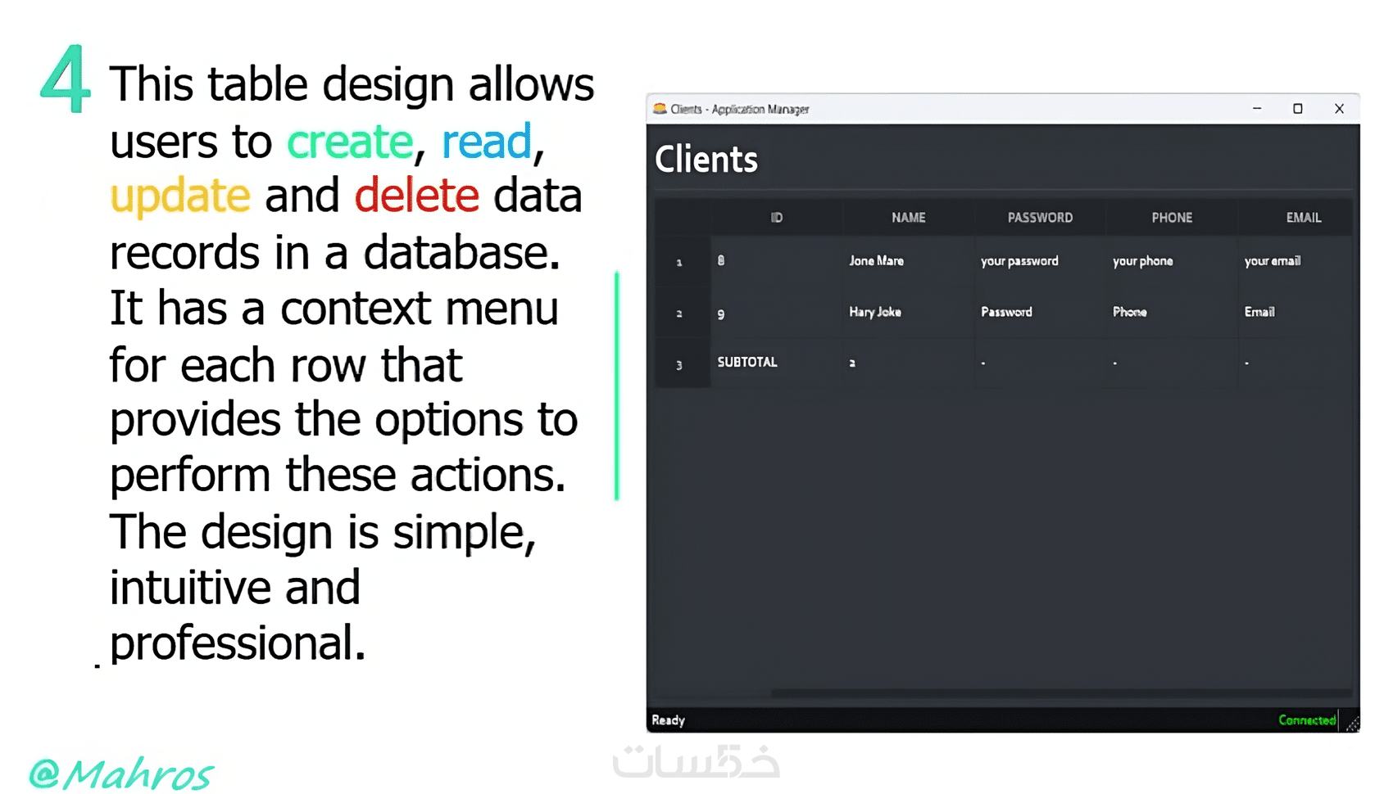Viewport: 1393px width, 794px height.
Task: Click the SUBTOTAL cell
Action: coord(777,363)
